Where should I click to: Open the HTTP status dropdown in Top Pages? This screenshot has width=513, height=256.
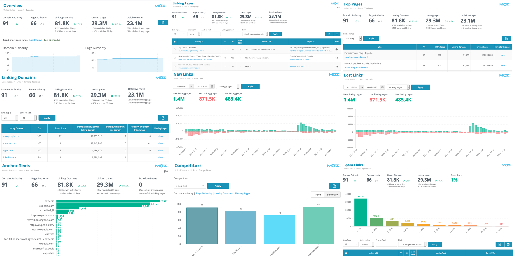coord(352,38)
